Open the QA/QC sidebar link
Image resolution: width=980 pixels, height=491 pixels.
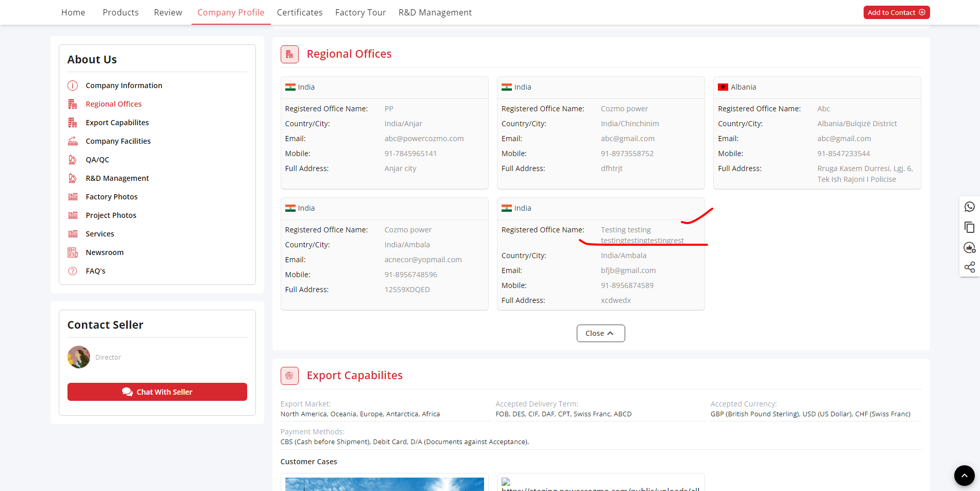click(x=97, y=160)
